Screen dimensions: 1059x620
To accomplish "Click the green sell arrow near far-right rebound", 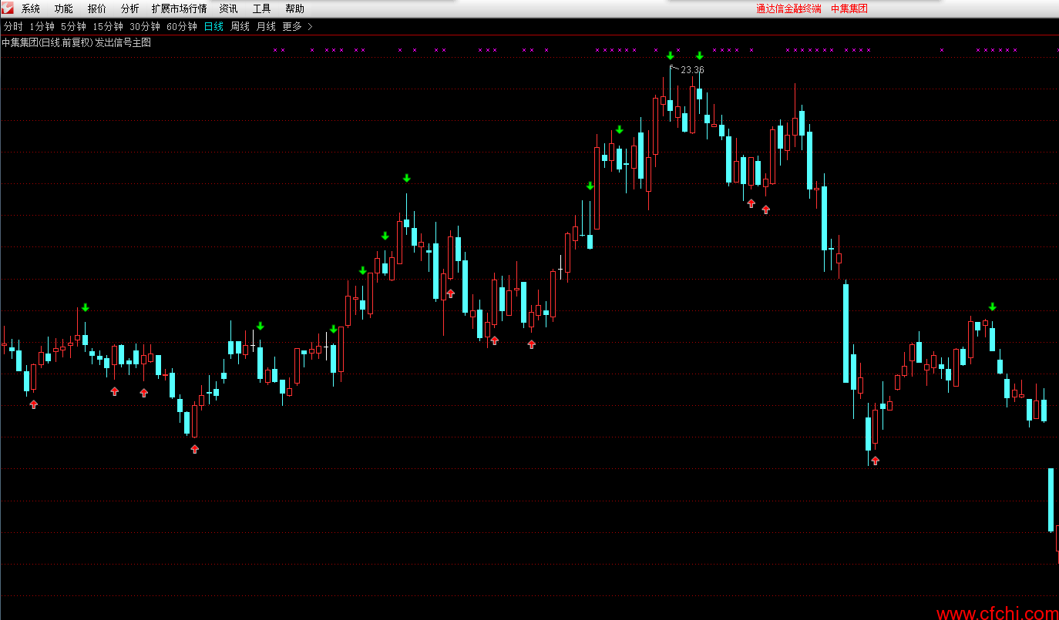I will pyautogui.click(x=992, y=307).
